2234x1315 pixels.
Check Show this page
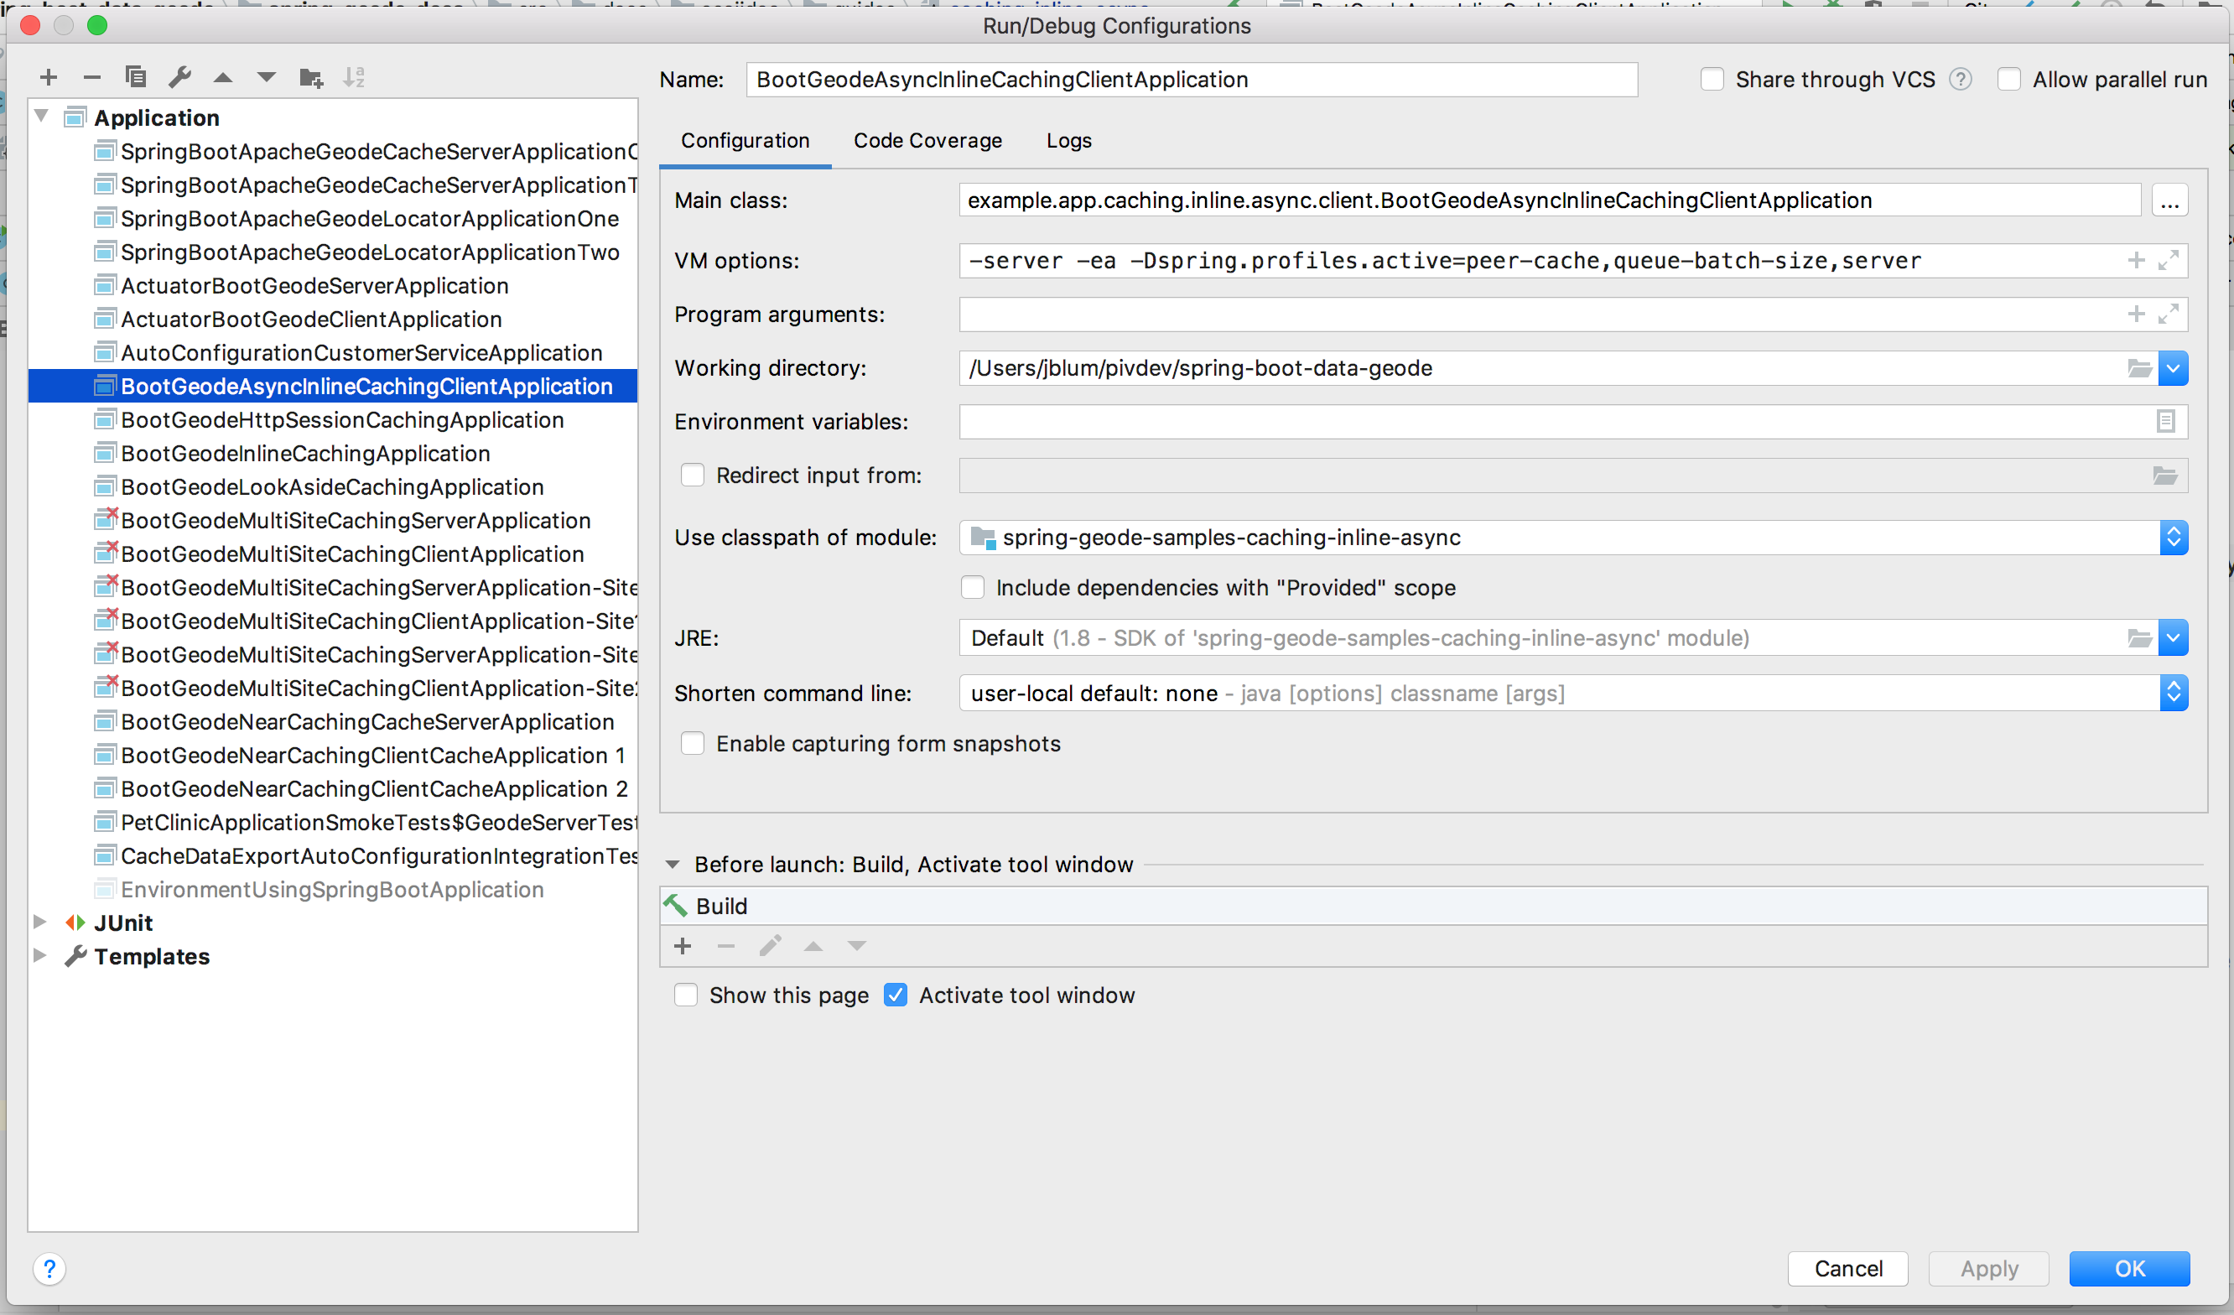[685, 995]
